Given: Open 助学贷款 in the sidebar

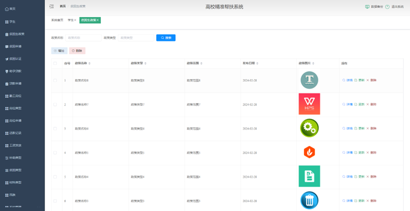Looking at the screenshot, I should [13, 71].
